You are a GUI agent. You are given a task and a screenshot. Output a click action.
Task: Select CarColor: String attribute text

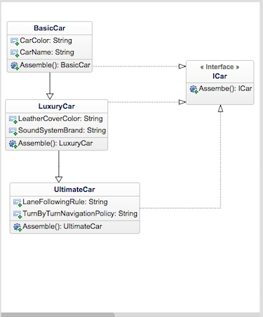pyautogui.click(x=46, y=41)
